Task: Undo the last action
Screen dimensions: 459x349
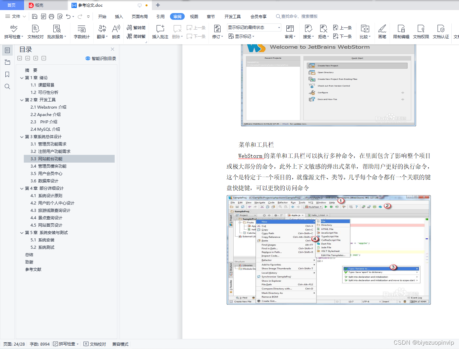Action: (68, 16)
